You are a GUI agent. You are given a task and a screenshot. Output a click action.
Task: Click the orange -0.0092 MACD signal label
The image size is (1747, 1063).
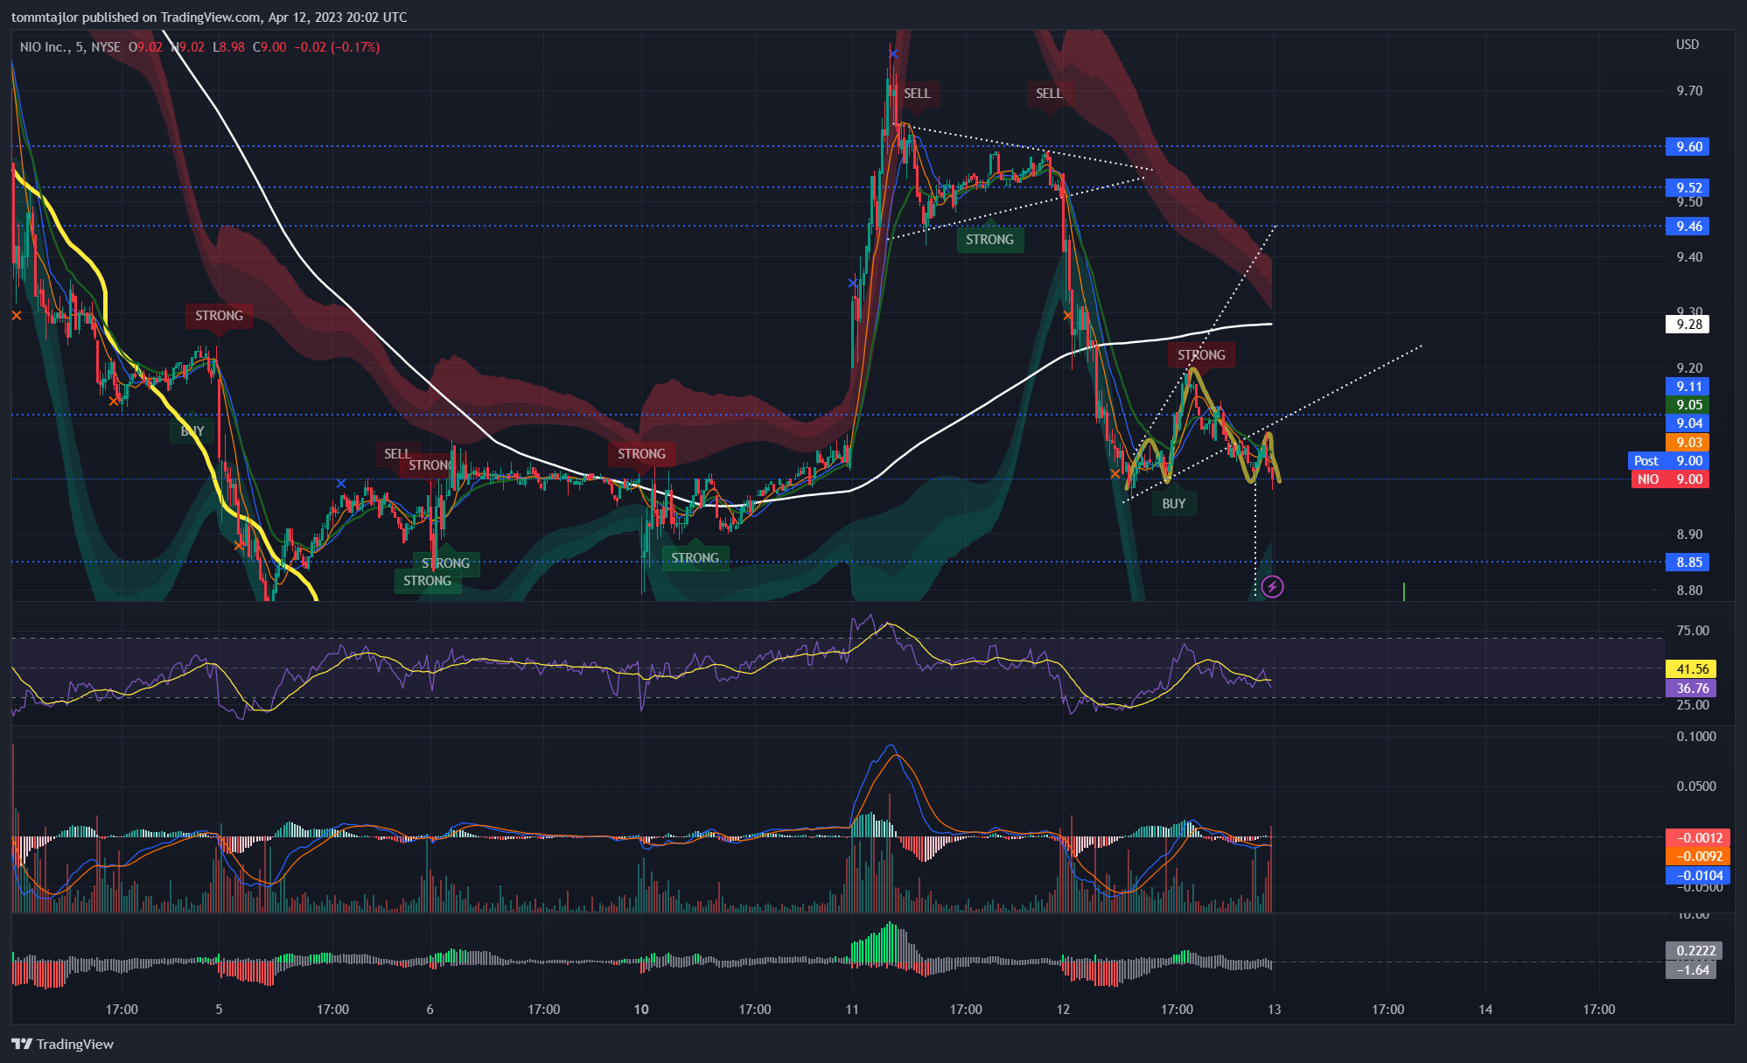click(x=1698, y=856)
